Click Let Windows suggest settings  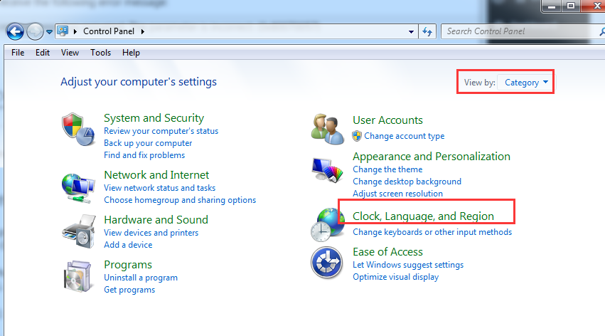click(408, 265)
